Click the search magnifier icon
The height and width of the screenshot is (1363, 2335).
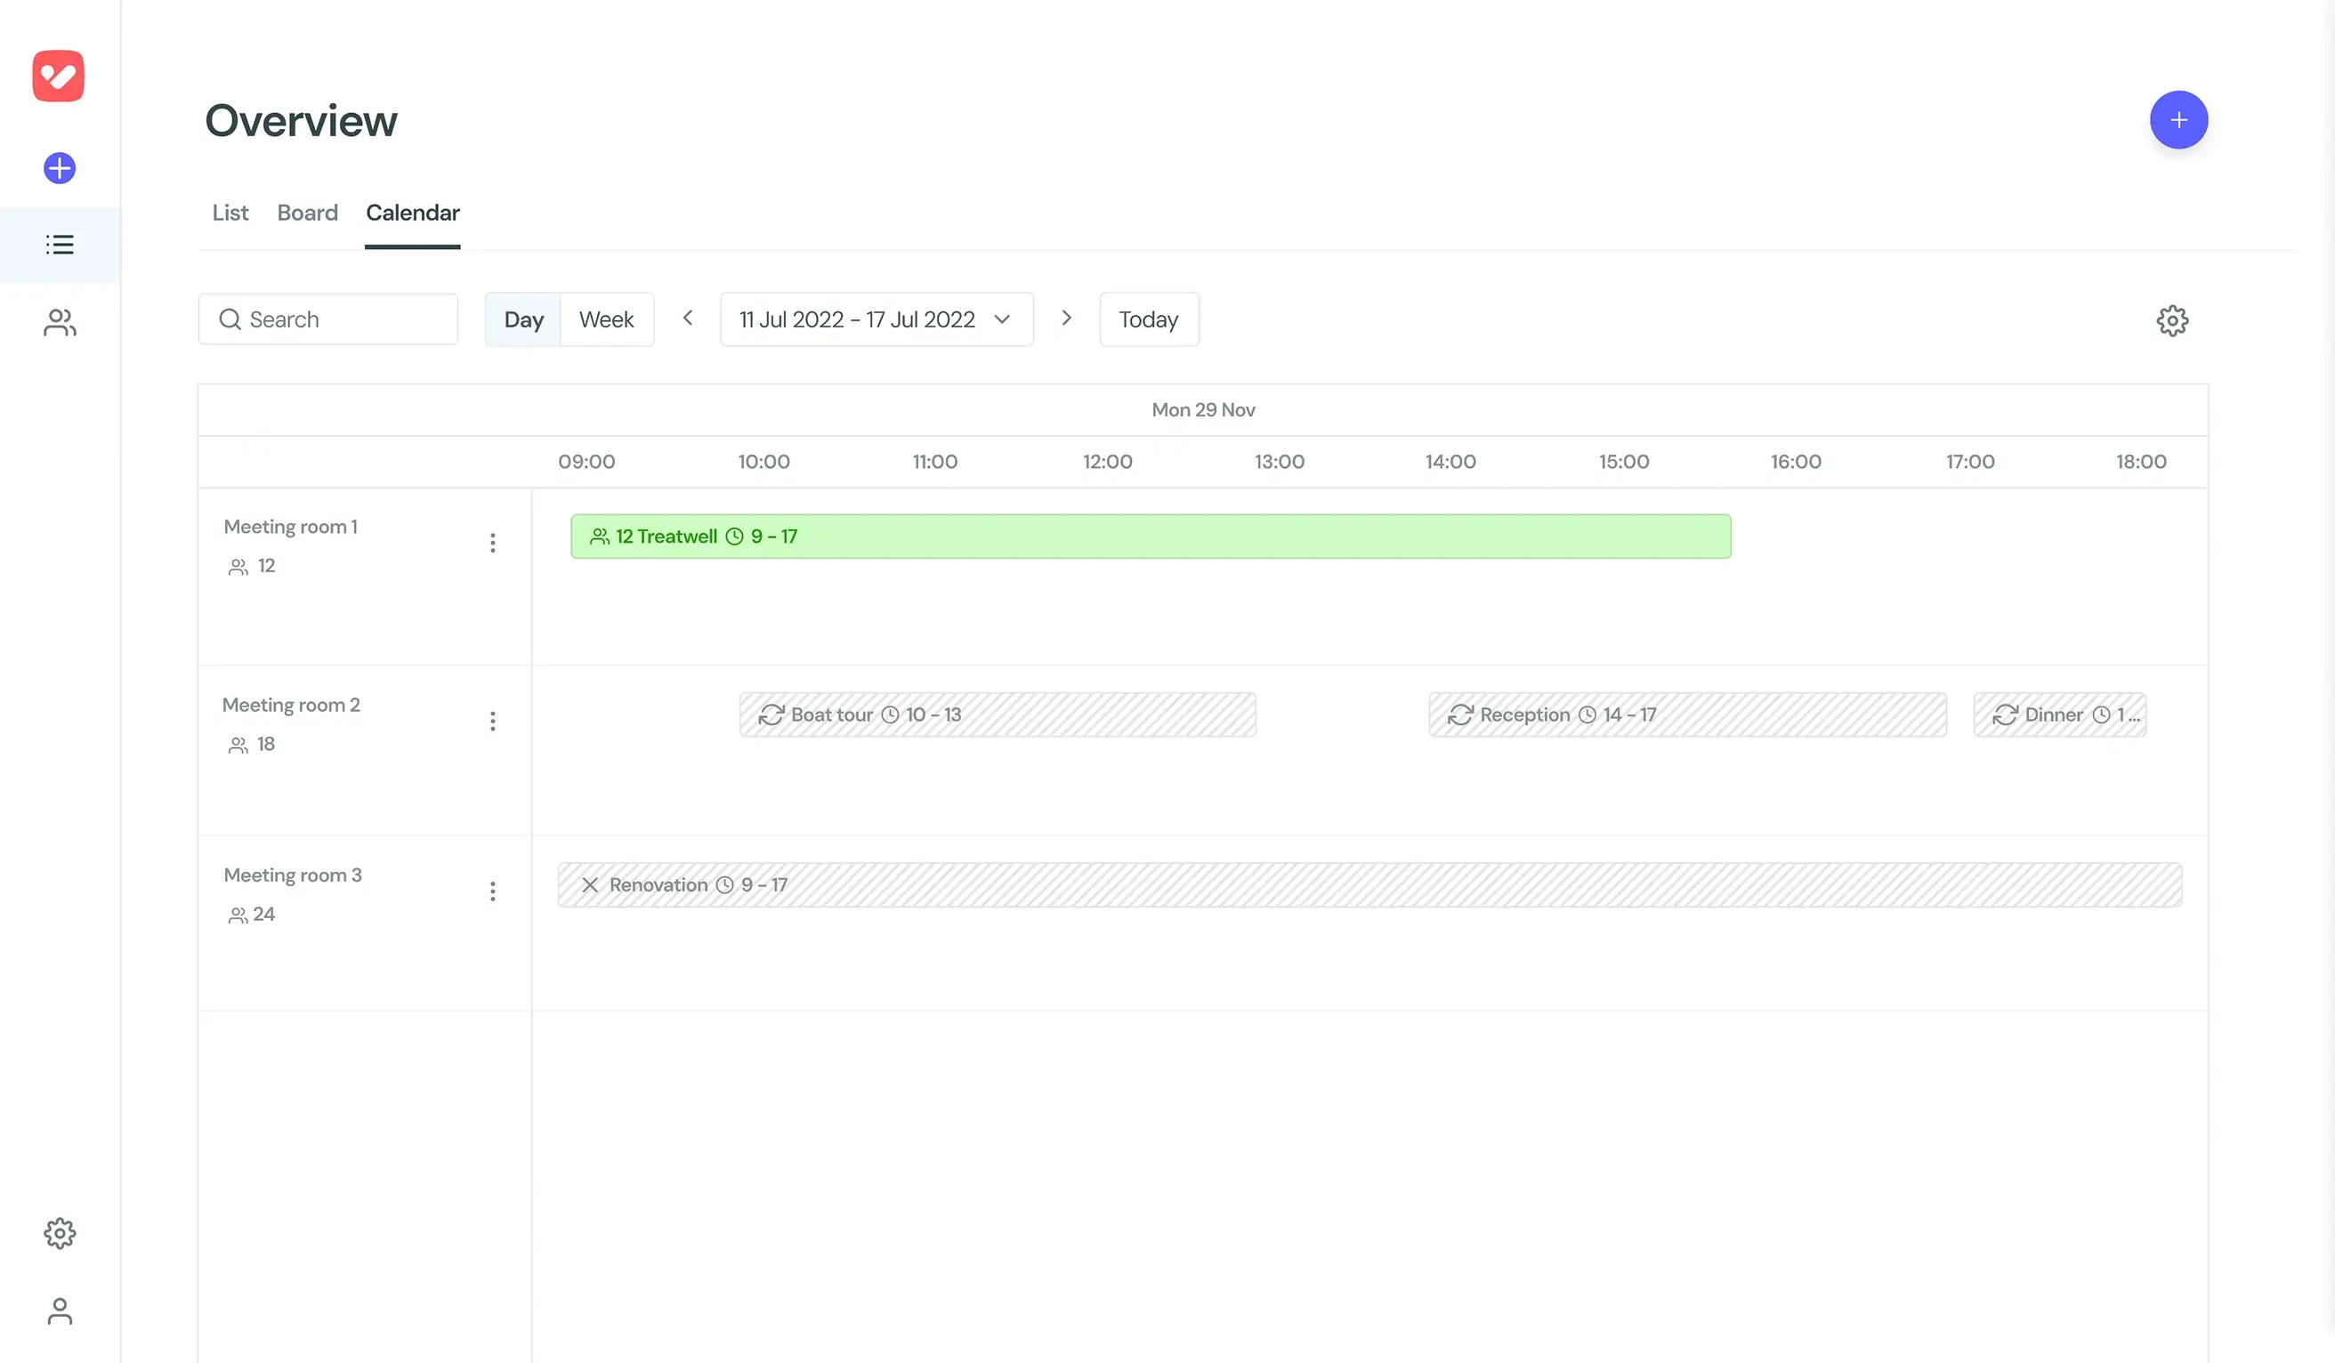click(x=230, y=319)
